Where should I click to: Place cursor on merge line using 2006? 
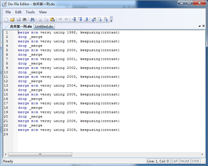click(x=69, y=103)
